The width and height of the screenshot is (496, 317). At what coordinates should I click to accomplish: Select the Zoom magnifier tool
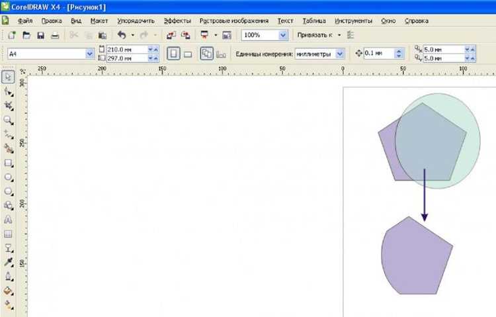coord(8,120)
